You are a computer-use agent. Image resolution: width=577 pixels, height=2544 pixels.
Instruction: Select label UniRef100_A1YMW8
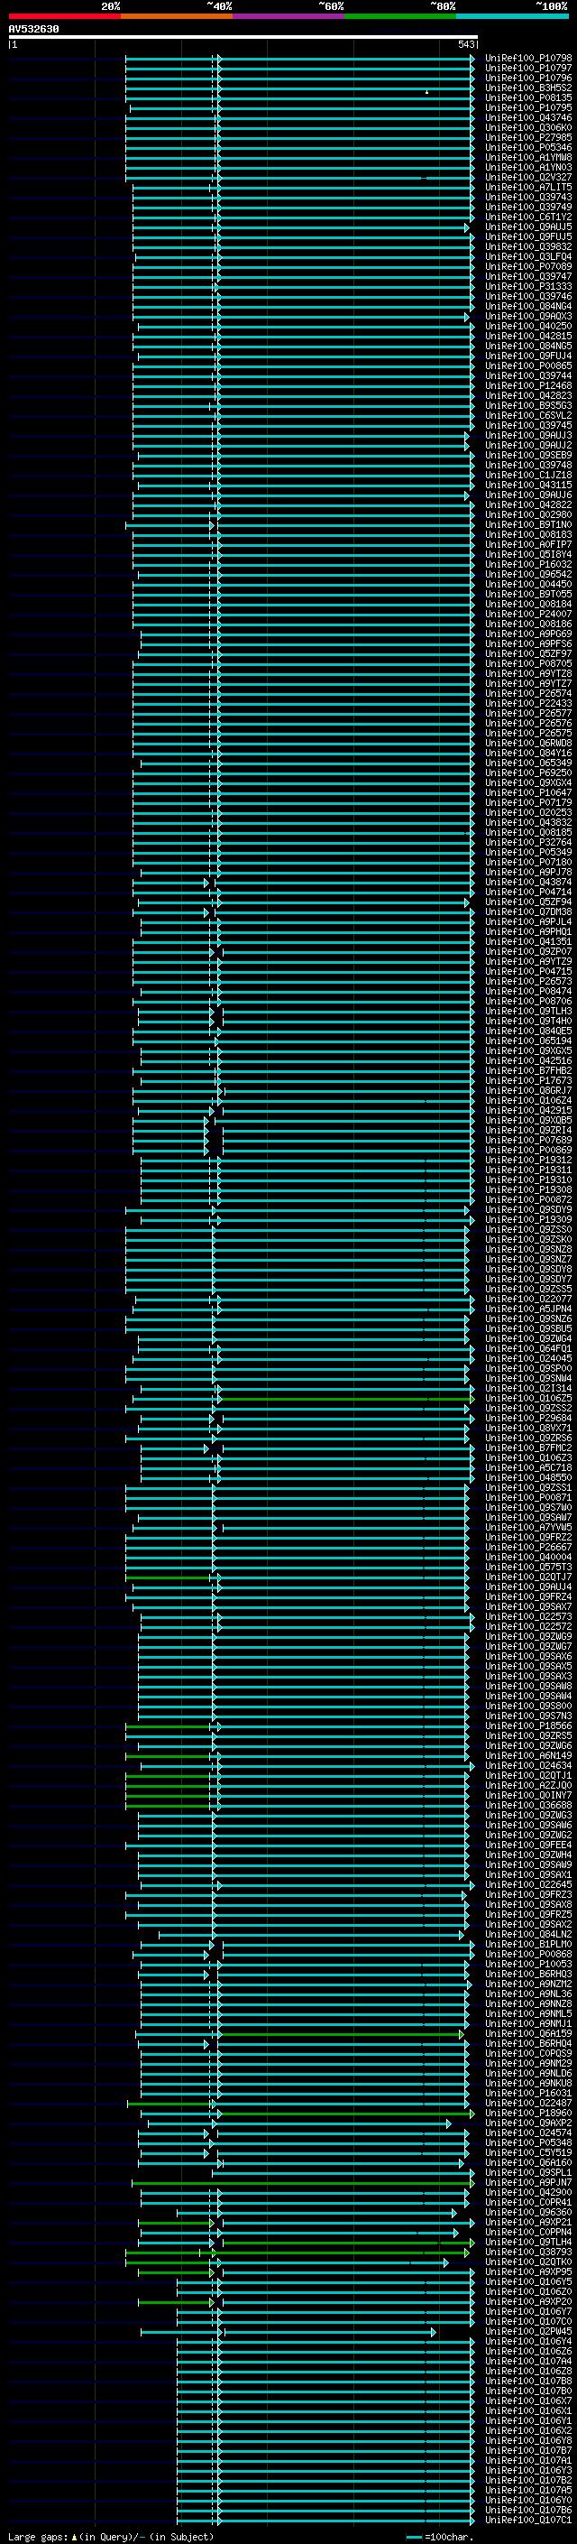(x=528, y=157)
